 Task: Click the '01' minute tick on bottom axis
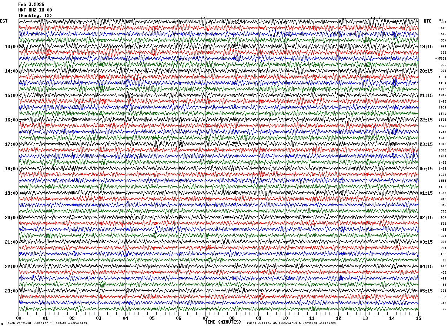click(x=45, y=318)
